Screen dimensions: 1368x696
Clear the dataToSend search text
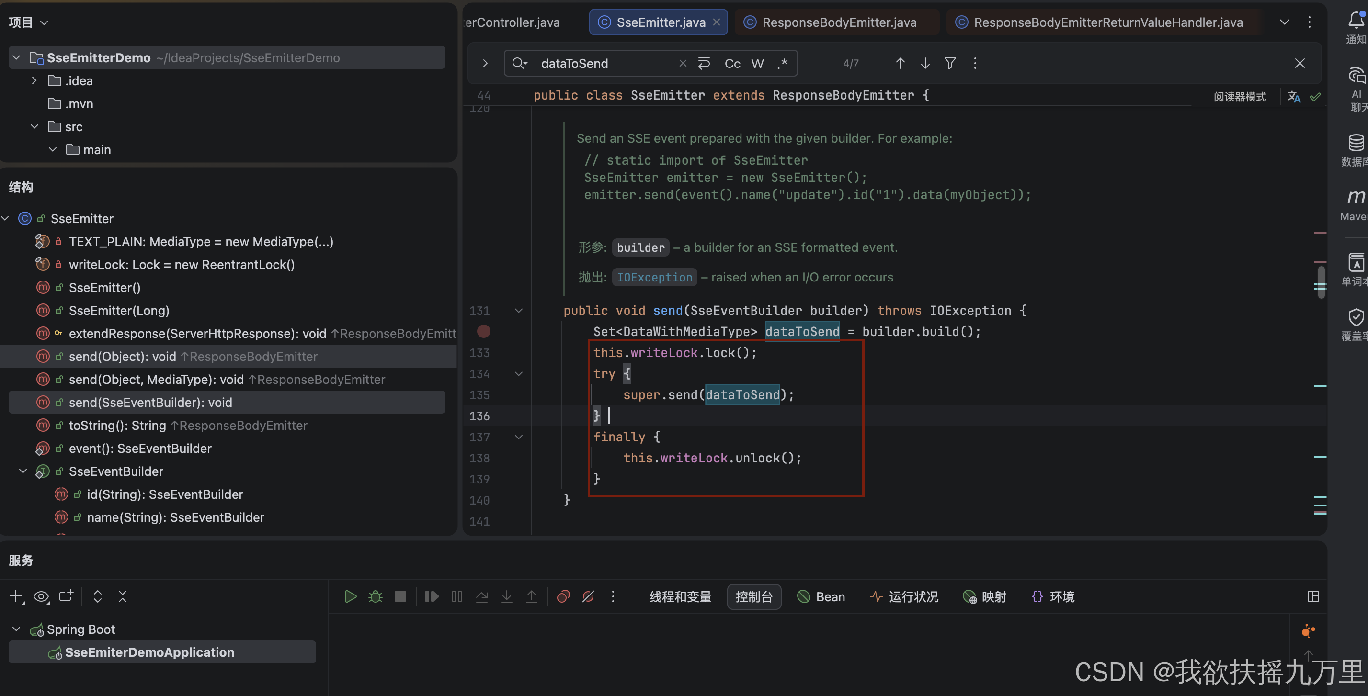point(683,64)
